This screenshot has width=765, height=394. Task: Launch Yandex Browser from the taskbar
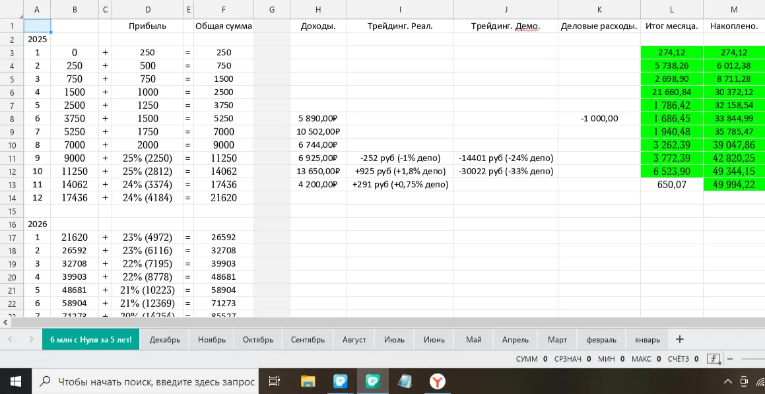[x=438, y=381]
